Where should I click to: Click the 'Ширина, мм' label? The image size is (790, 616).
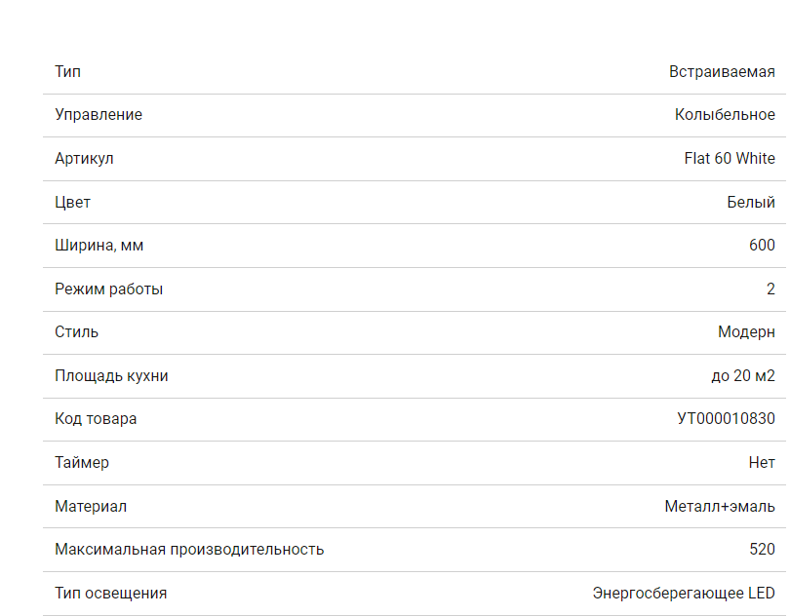99,246
